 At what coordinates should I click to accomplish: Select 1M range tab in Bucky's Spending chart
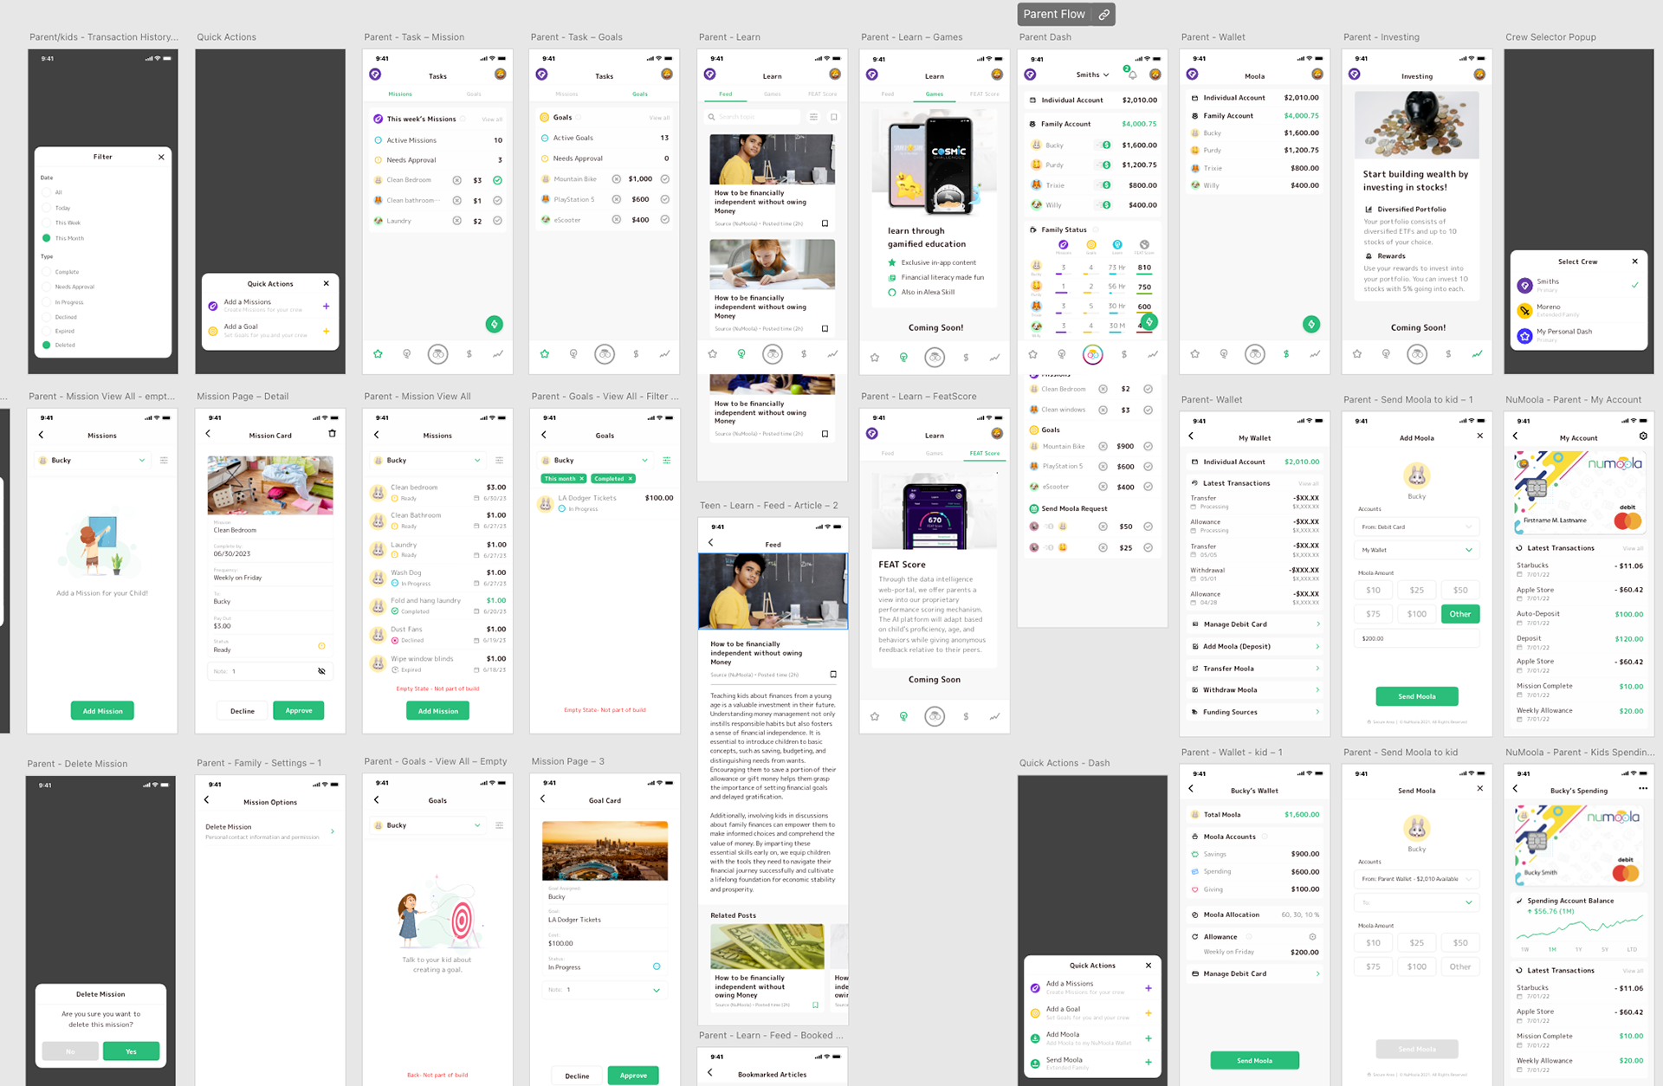(x=1552, y=949)
